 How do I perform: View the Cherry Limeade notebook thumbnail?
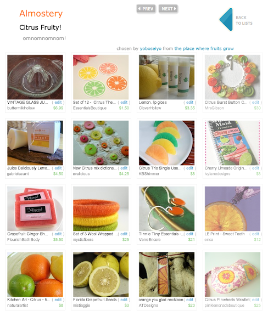pos(232,143)
